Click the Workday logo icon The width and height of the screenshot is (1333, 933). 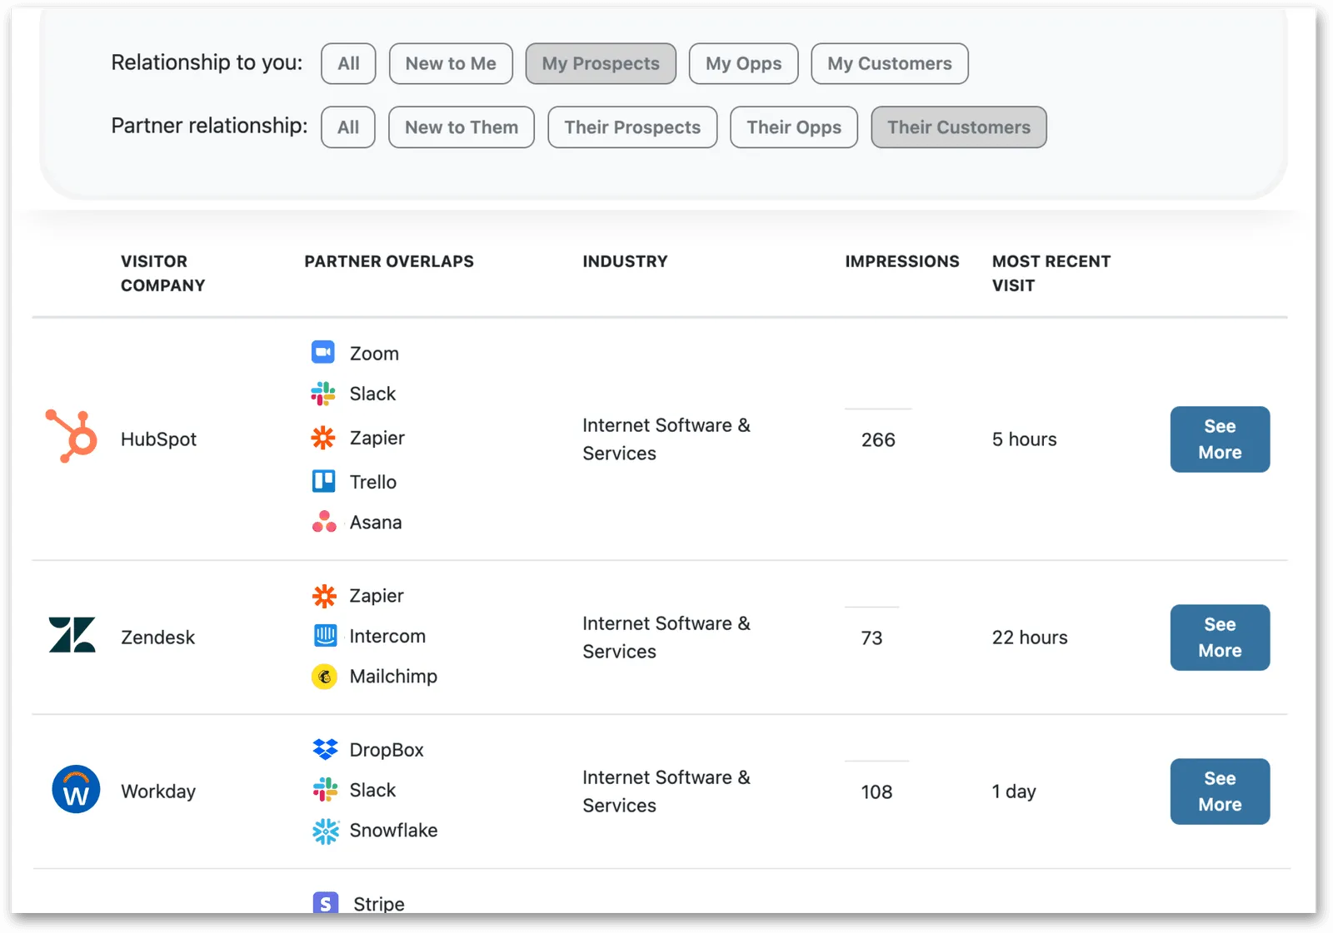coord(76,789)
